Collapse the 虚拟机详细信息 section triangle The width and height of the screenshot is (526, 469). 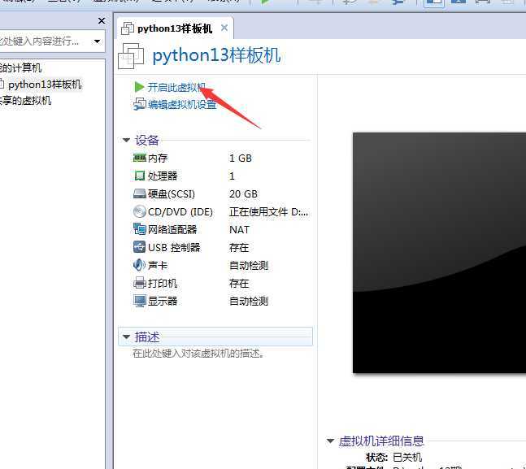point(330,441)
